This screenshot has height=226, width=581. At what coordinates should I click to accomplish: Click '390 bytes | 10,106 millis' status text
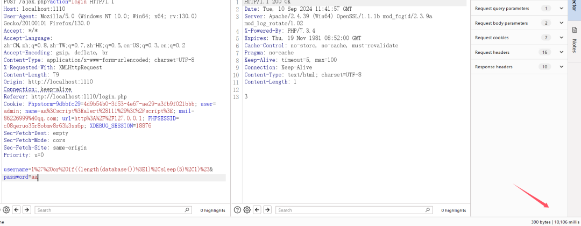[x=555, y=222]
